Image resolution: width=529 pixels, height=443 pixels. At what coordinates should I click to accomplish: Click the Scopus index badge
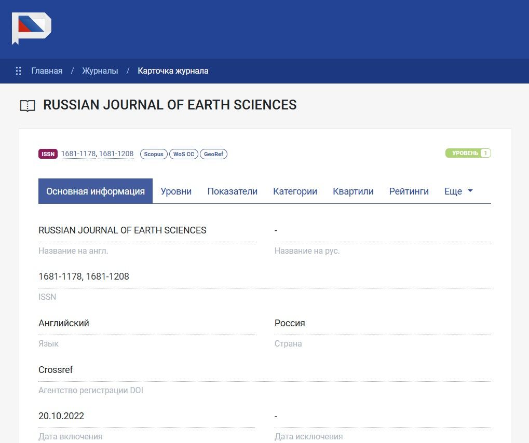(154, 154)
